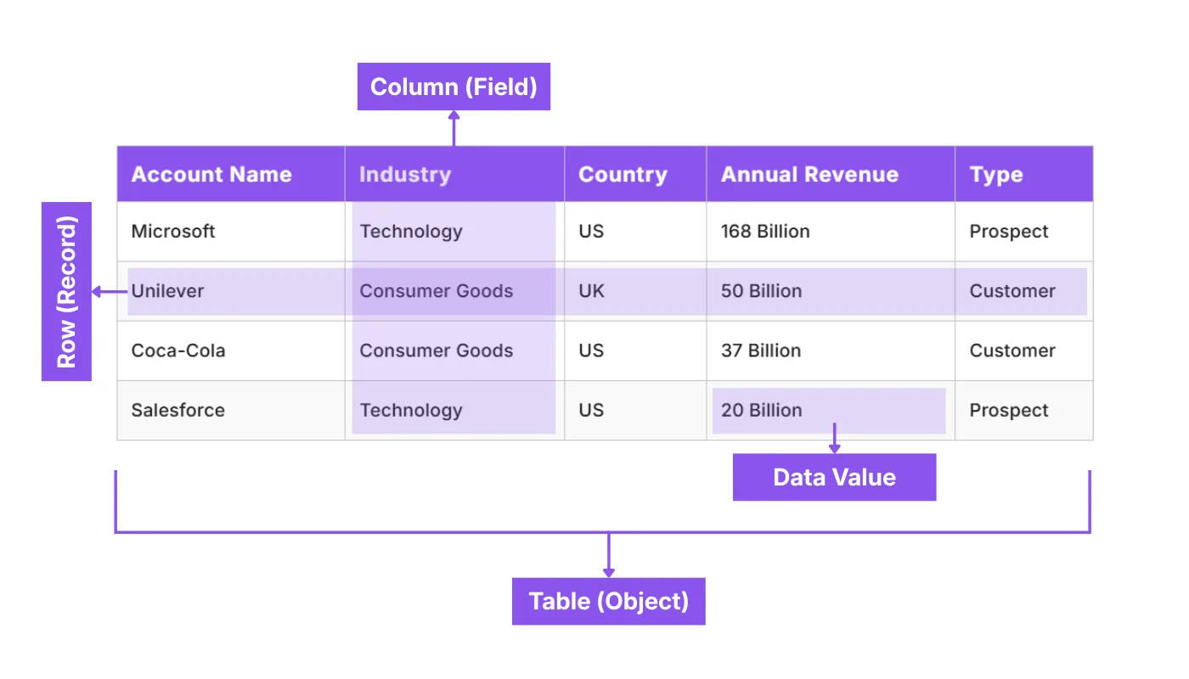Viewport: 1189px width, 679px height.
Task: Select the Salesforce account cell
Action: click(178, 411)
